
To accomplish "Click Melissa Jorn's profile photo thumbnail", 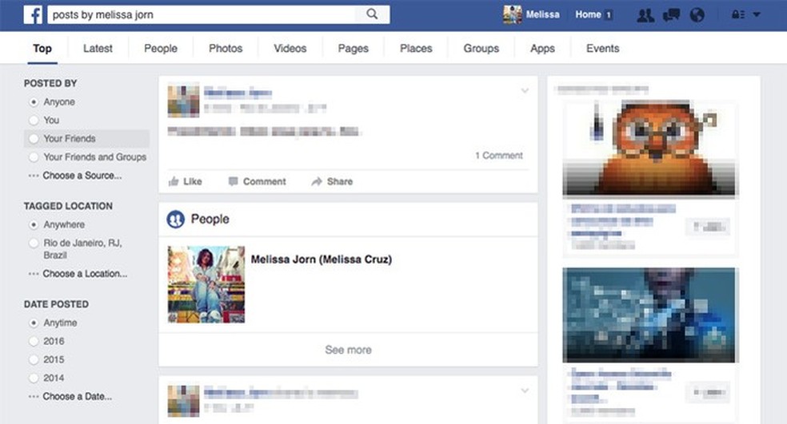I will click(x=206, y=284).
